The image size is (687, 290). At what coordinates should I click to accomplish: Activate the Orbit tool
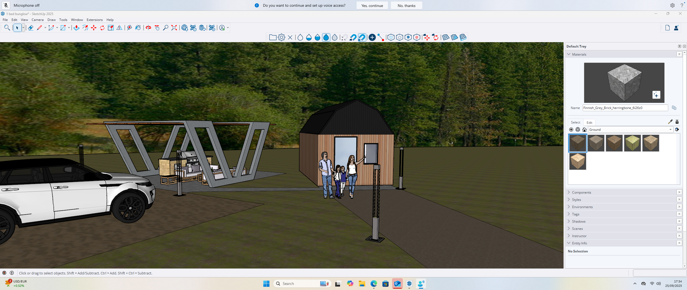click(x=148, y=28)
